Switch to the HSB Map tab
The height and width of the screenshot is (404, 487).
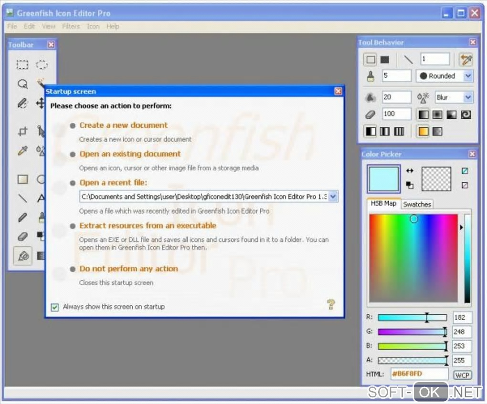tap(383, 204)
